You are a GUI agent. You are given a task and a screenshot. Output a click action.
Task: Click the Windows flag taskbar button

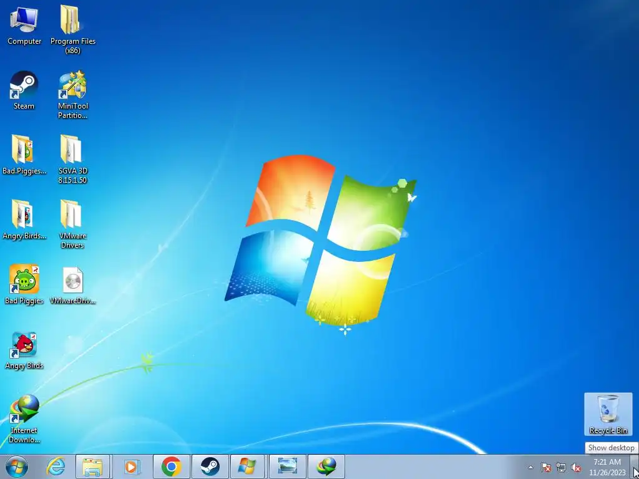(x=247, y=467)
